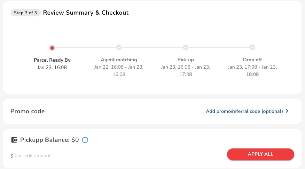305x169 pixels.
Task: Click the Pickupp Balance info icon
Action: coord(85,140)
